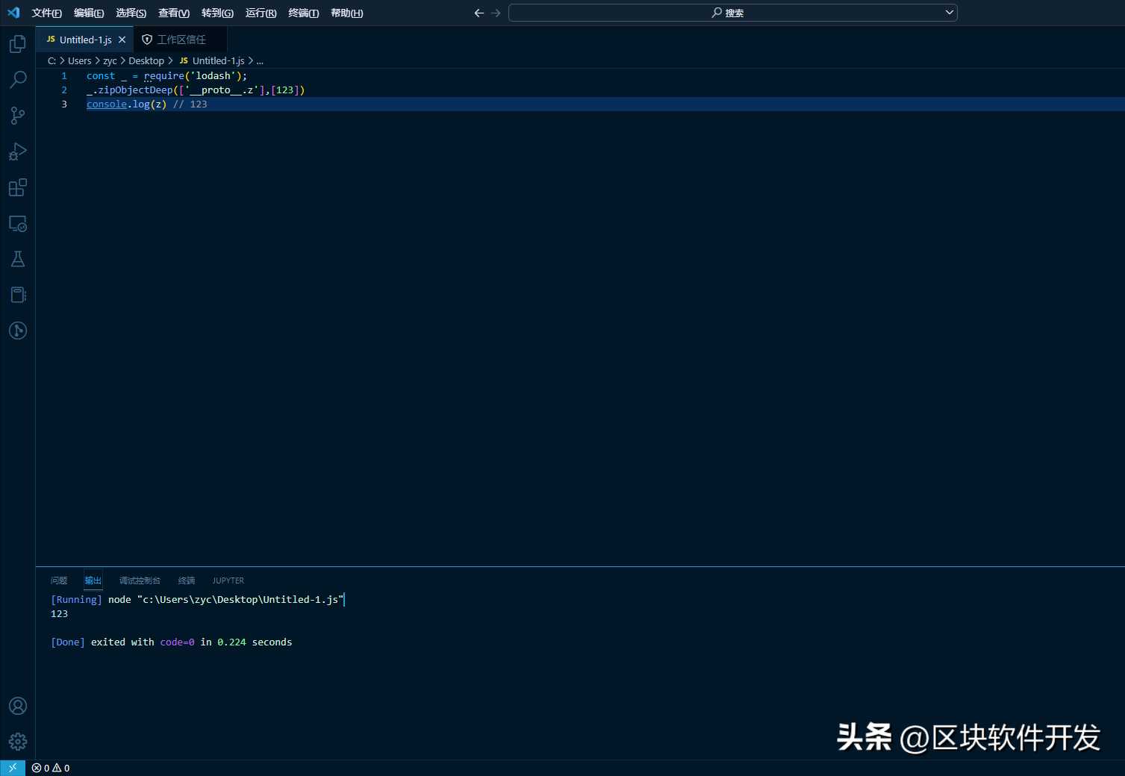The width and height of the screenshot is (1125, 776).
Task: Switch to the 工作区信任 tab
Action: 180,40
